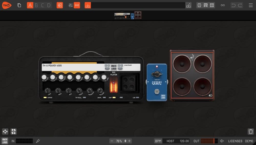
Task: Click the SHOP button on amp
Action: (x=104, y=97)
